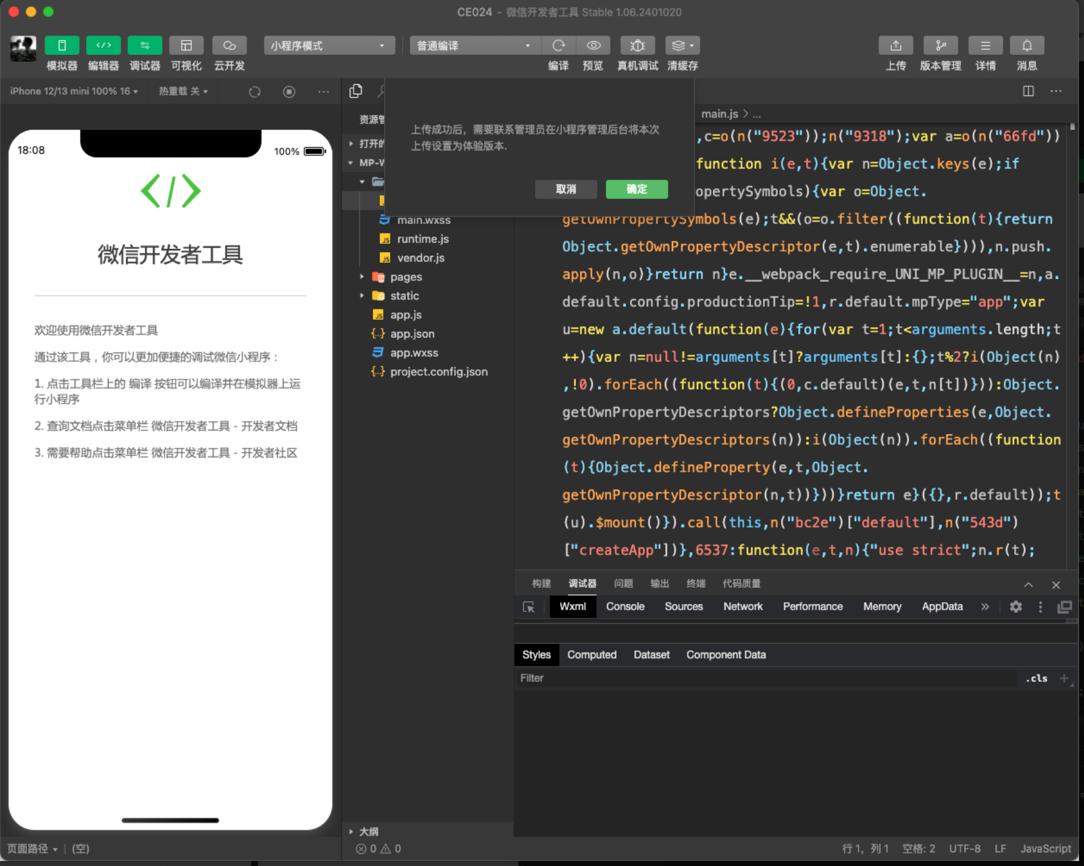Start real device debugging (真机调试)
Viewport: 1084px width, 866px height.
point(637,46)
